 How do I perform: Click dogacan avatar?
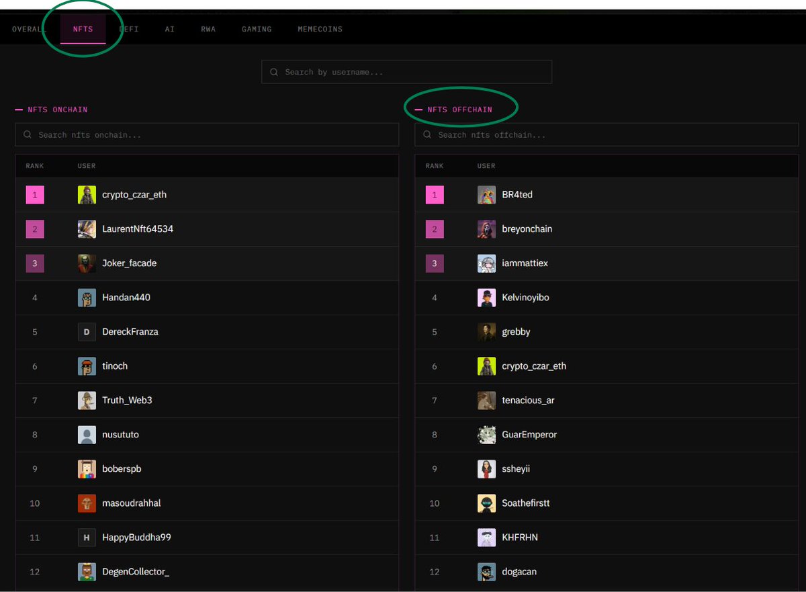click(x=486, y=572)
